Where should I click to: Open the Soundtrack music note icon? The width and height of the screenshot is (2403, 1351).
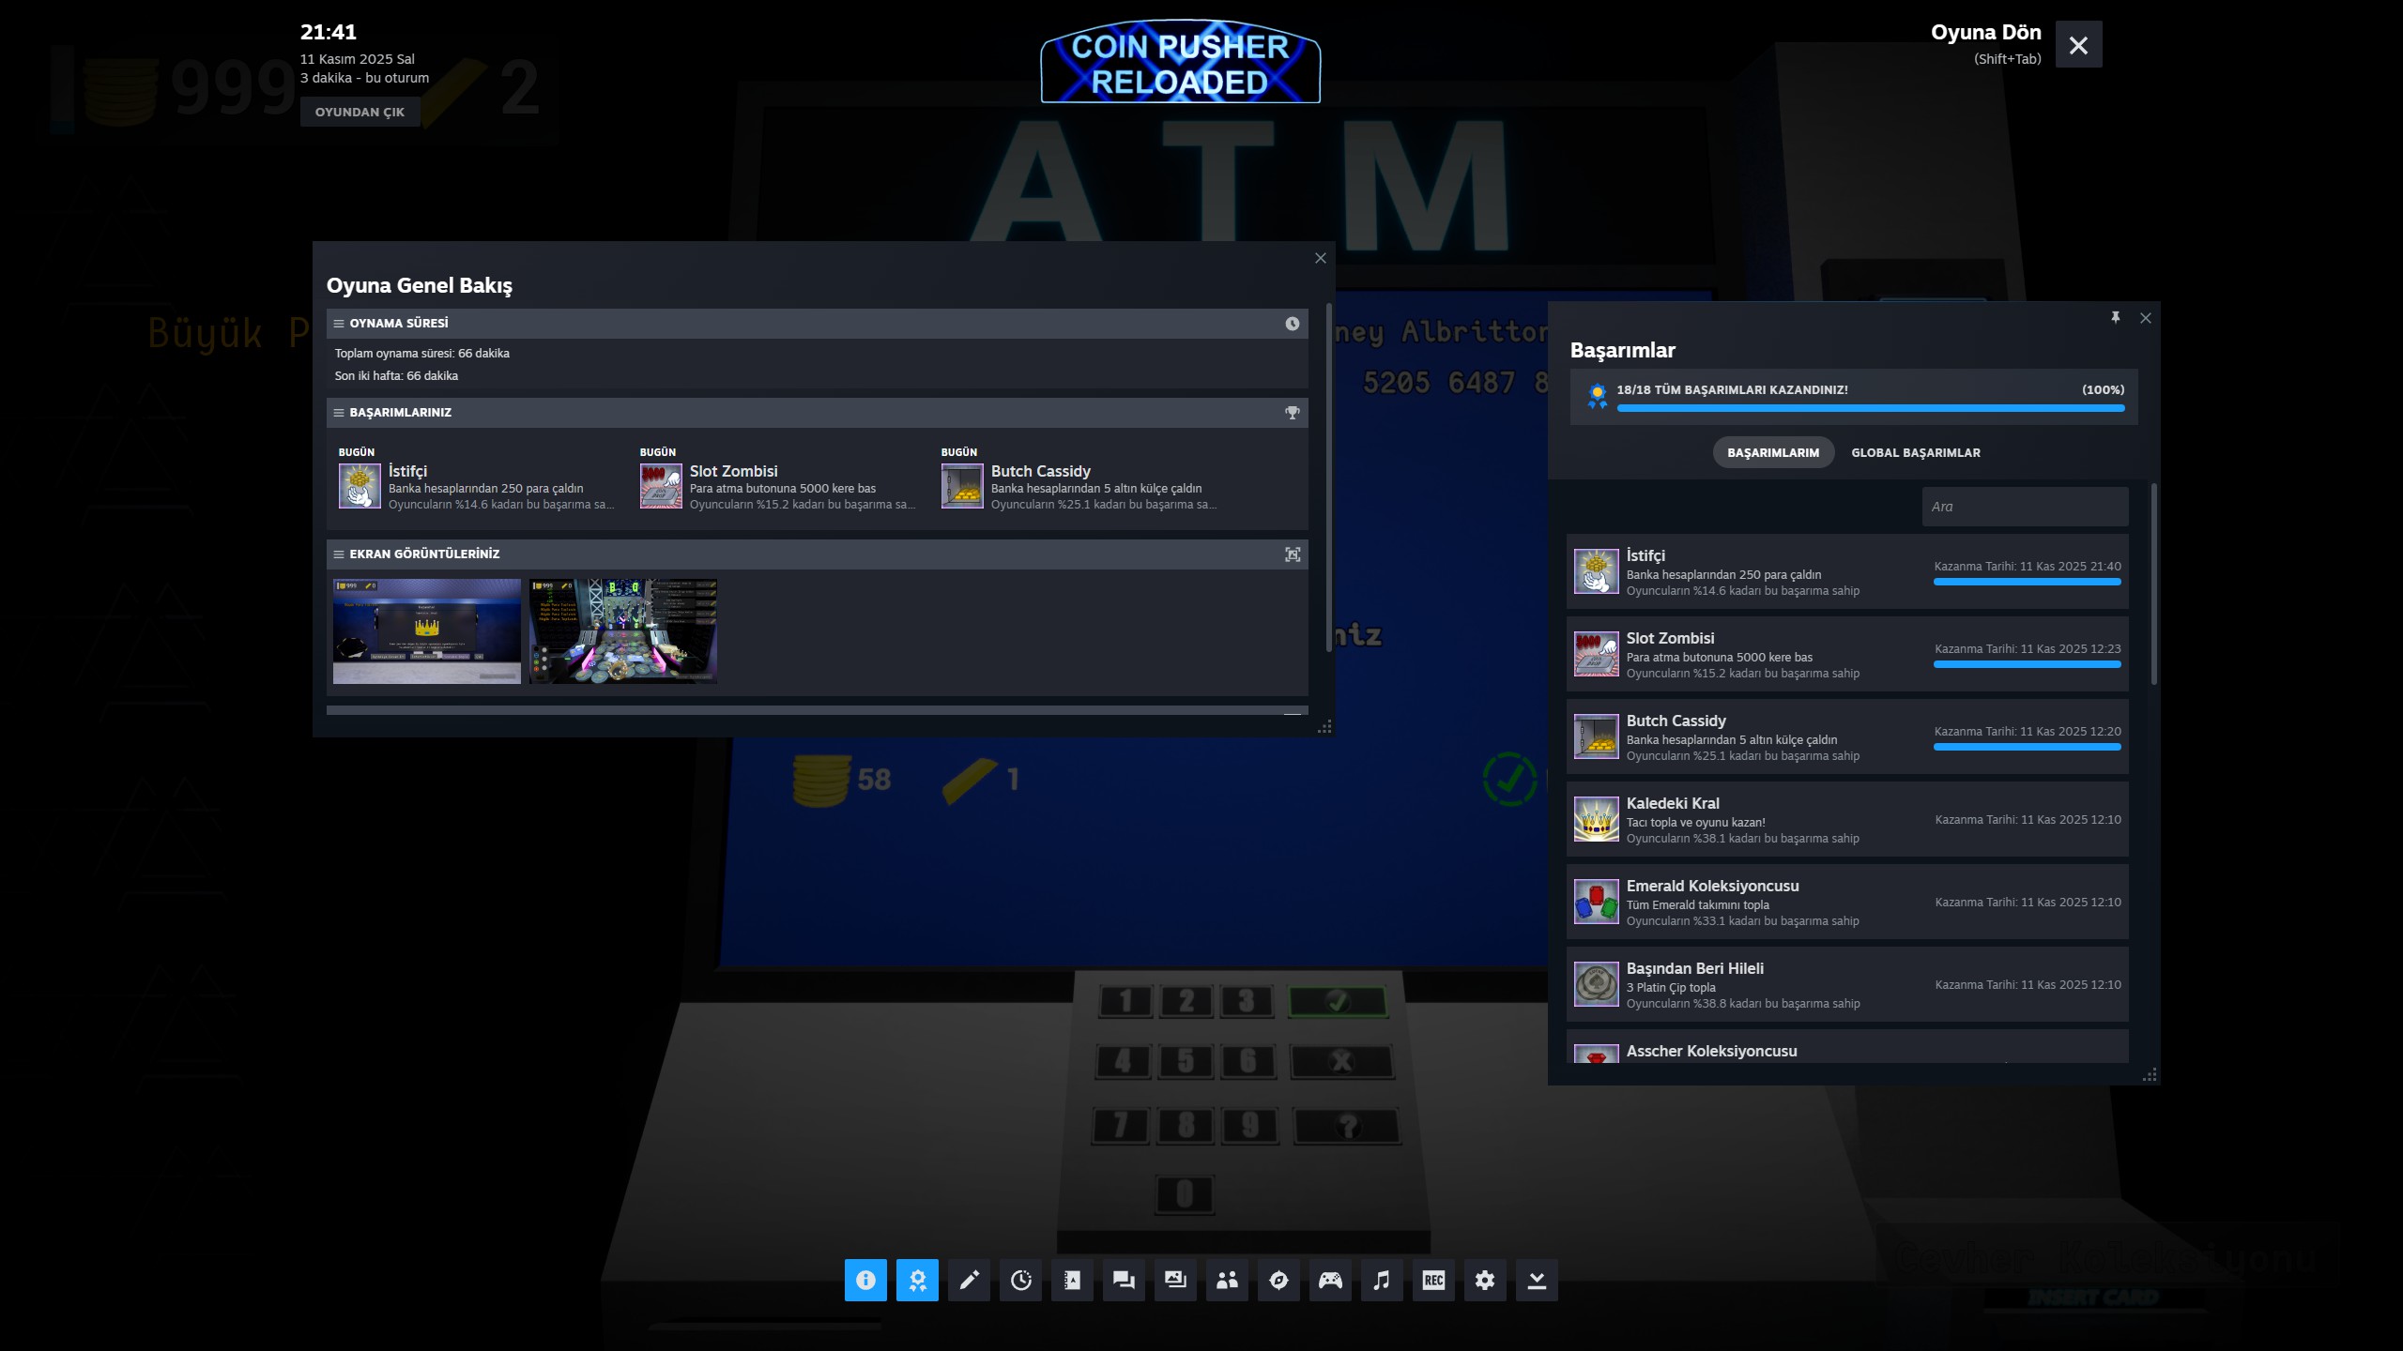(x=1382, y=1280)
